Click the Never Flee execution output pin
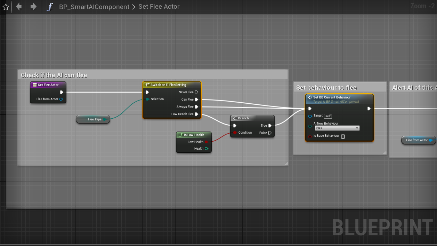This screenshot has width=437, height=246. pyautogui.click(x=196, y=92)
